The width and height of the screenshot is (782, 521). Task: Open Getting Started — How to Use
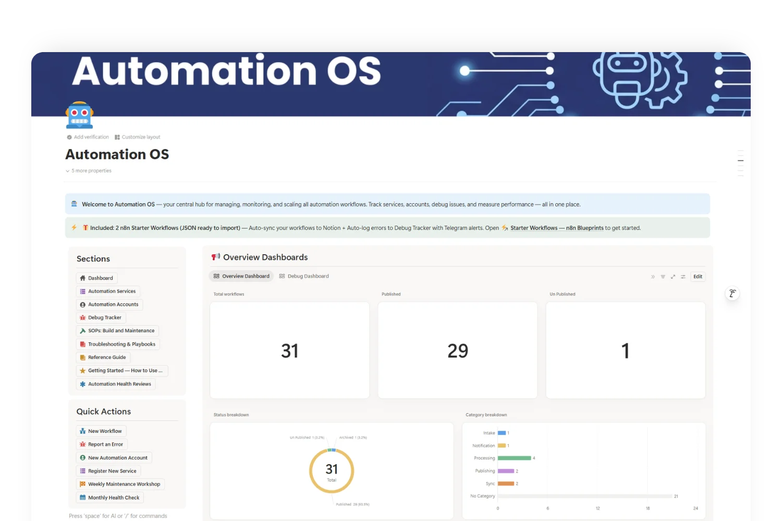pos(122,370)
